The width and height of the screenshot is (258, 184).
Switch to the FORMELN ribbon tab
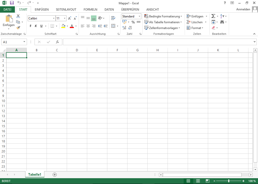(90, 10)
